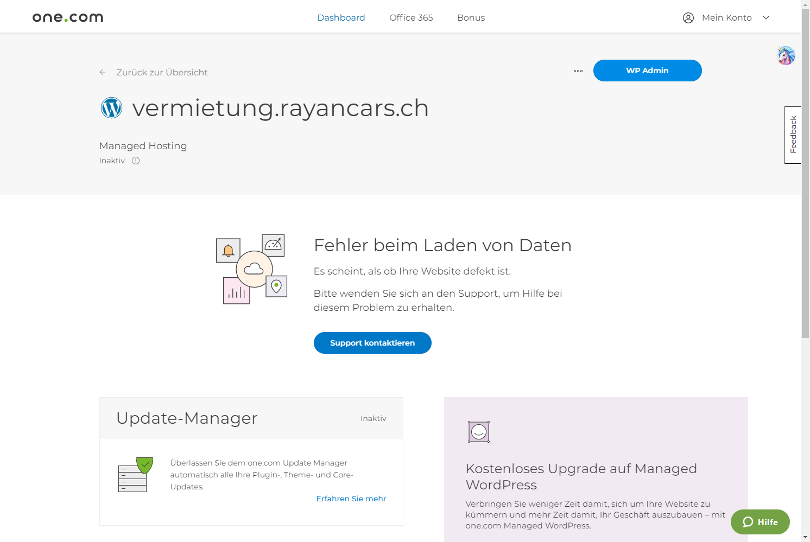Click the info icon next to Inaktiv

(x=136, y=161)
